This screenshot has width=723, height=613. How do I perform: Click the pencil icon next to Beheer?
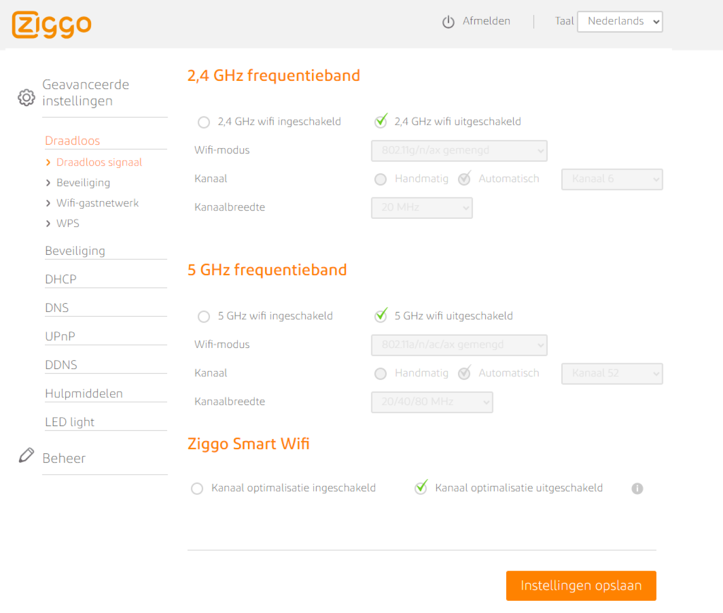click(x=26, y=456)
